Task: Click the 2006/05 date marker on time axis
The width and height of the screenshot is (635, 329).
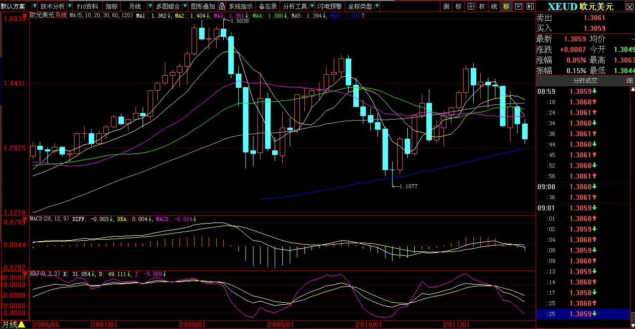Action: point(46,324)
